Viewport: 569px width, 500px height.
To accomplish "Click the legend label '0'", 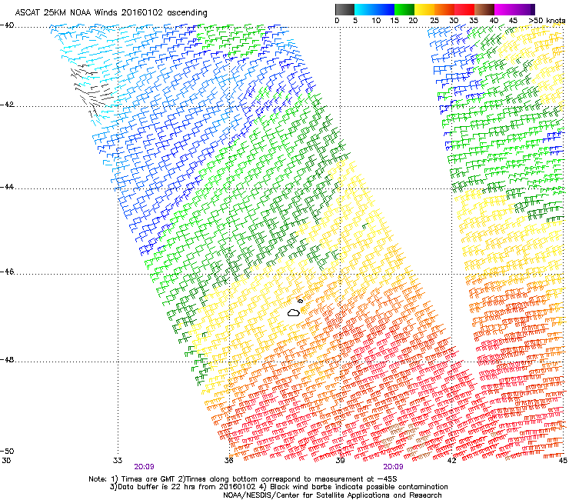I will (x=337, y=21).
